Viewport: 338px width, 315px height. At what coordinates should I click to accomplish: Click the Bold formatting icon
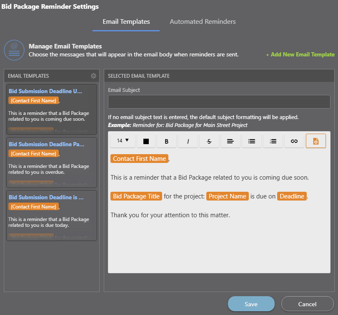(167, 141)
